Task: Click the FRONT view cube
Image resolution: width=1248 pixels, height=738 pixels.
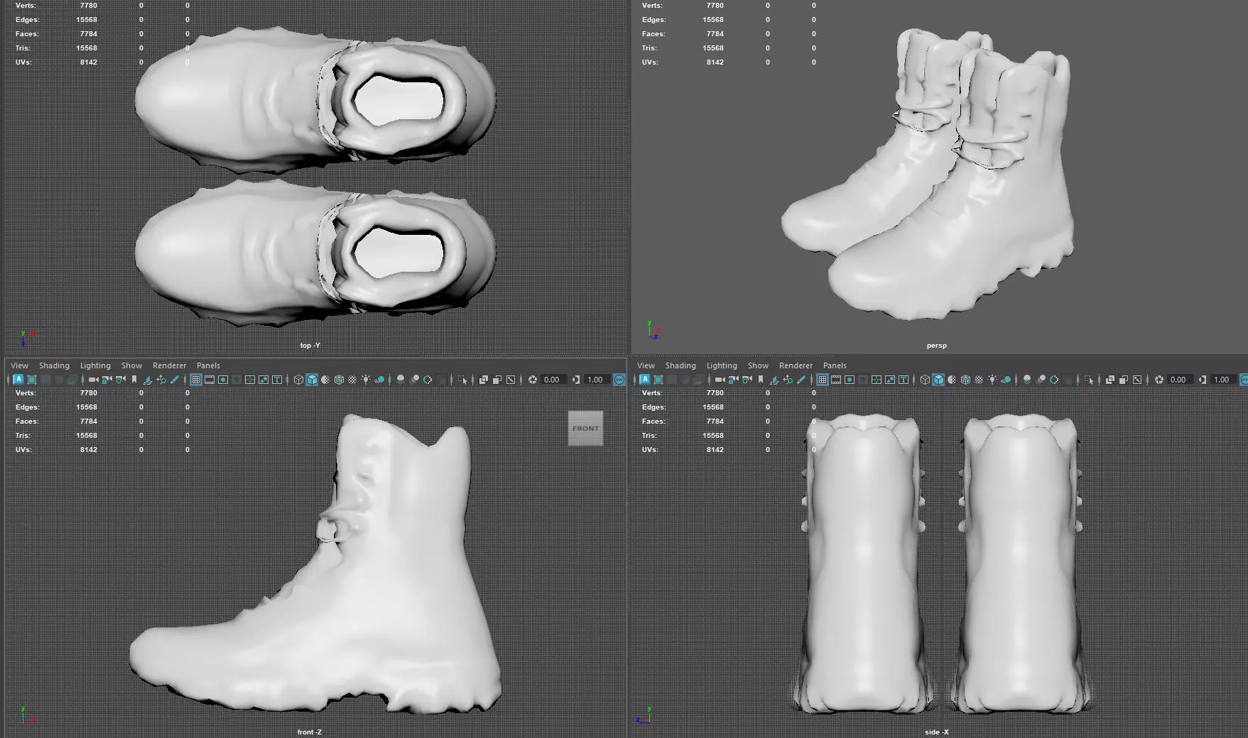Action: (585, 428)
